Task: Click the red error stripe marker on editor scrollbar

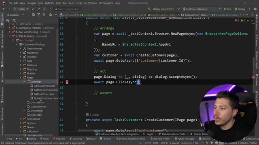Action: coord(253,77)
